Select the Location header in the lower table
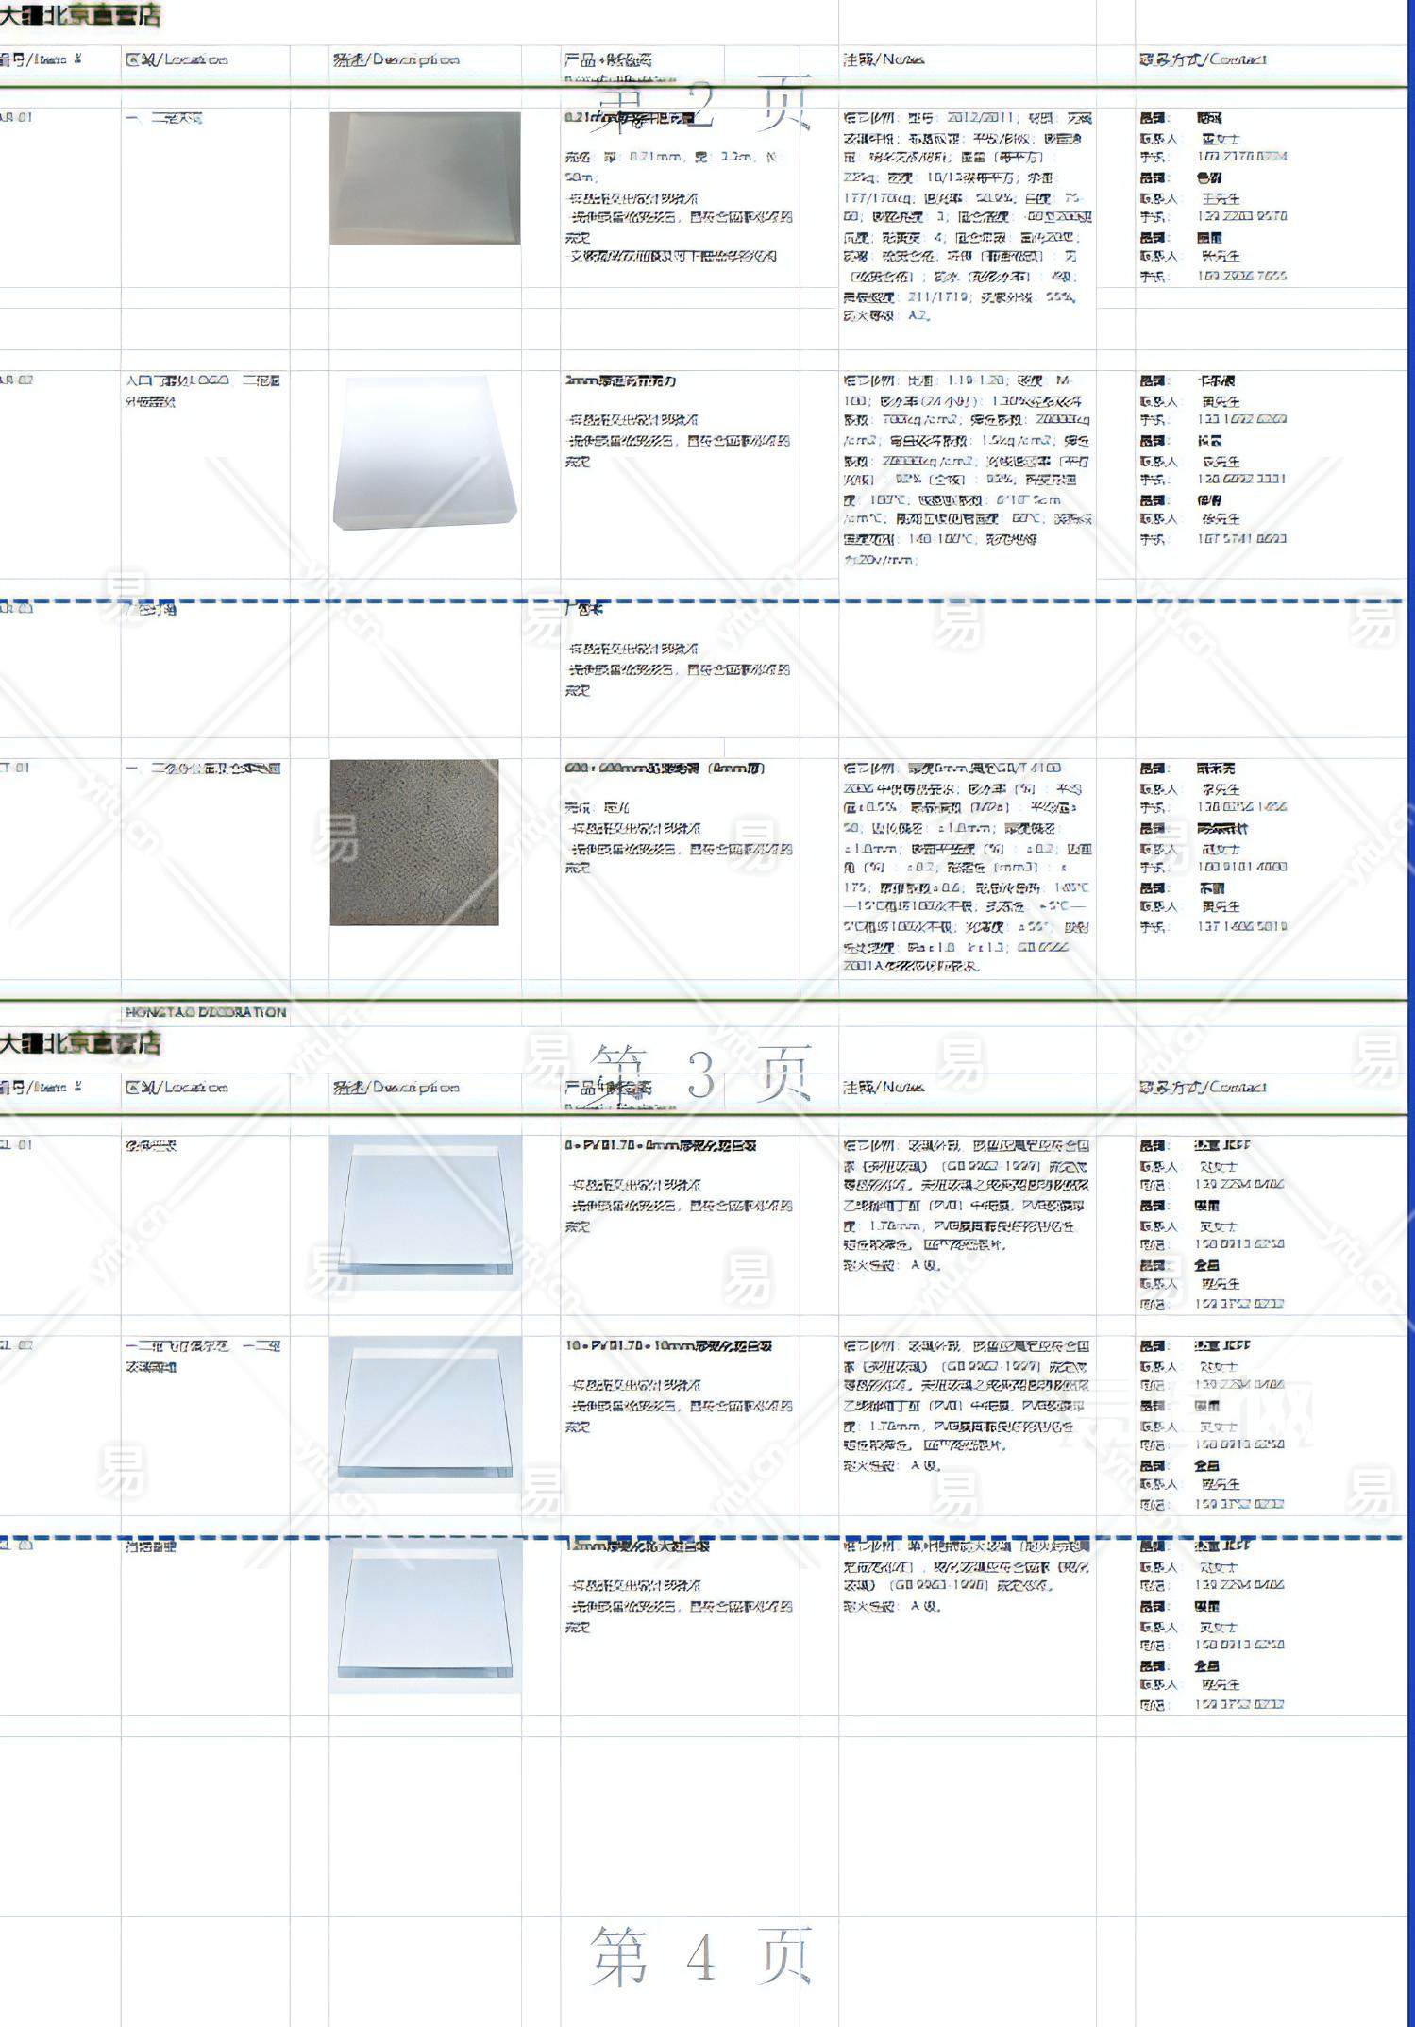 177,1087
